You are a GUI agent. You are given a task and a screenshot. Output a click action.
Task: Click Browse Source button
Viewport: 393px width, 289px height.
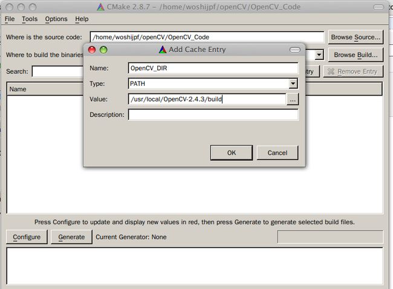[356, 37]
